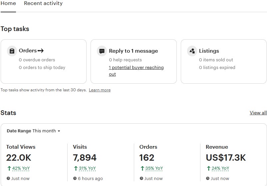The height and width of the screenshot is (186, 267).
Task: Open Reply to 1 message
Action: (x=133, y=51)
